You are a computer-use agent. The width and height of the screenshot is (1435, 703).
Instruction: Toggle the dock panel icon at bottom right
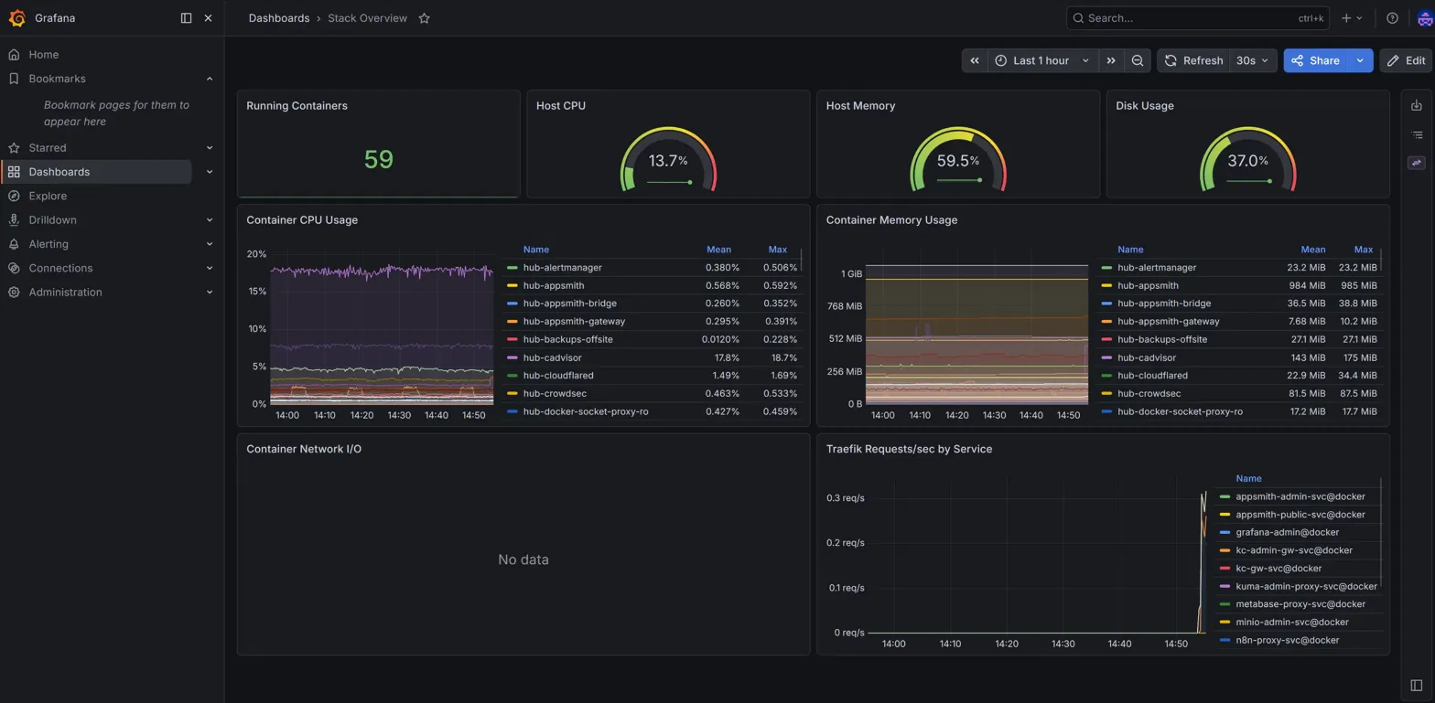click(1416, 685)
